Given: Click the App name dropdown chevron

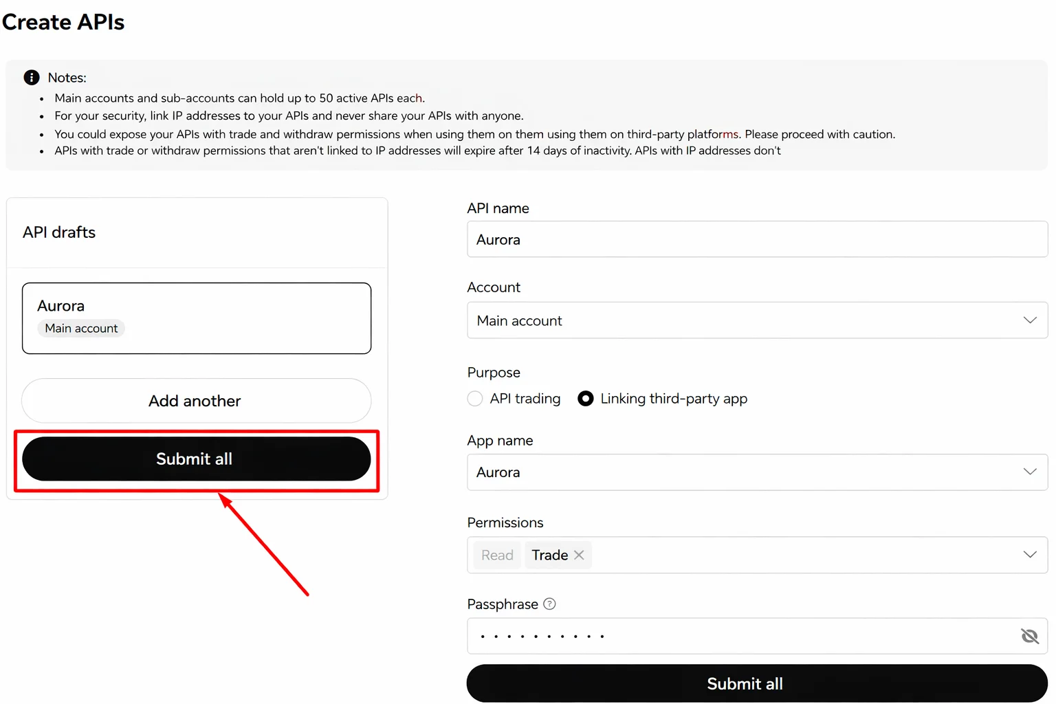Looking at the screenshot, I should pyautogui.click(x=1029, y=472).
